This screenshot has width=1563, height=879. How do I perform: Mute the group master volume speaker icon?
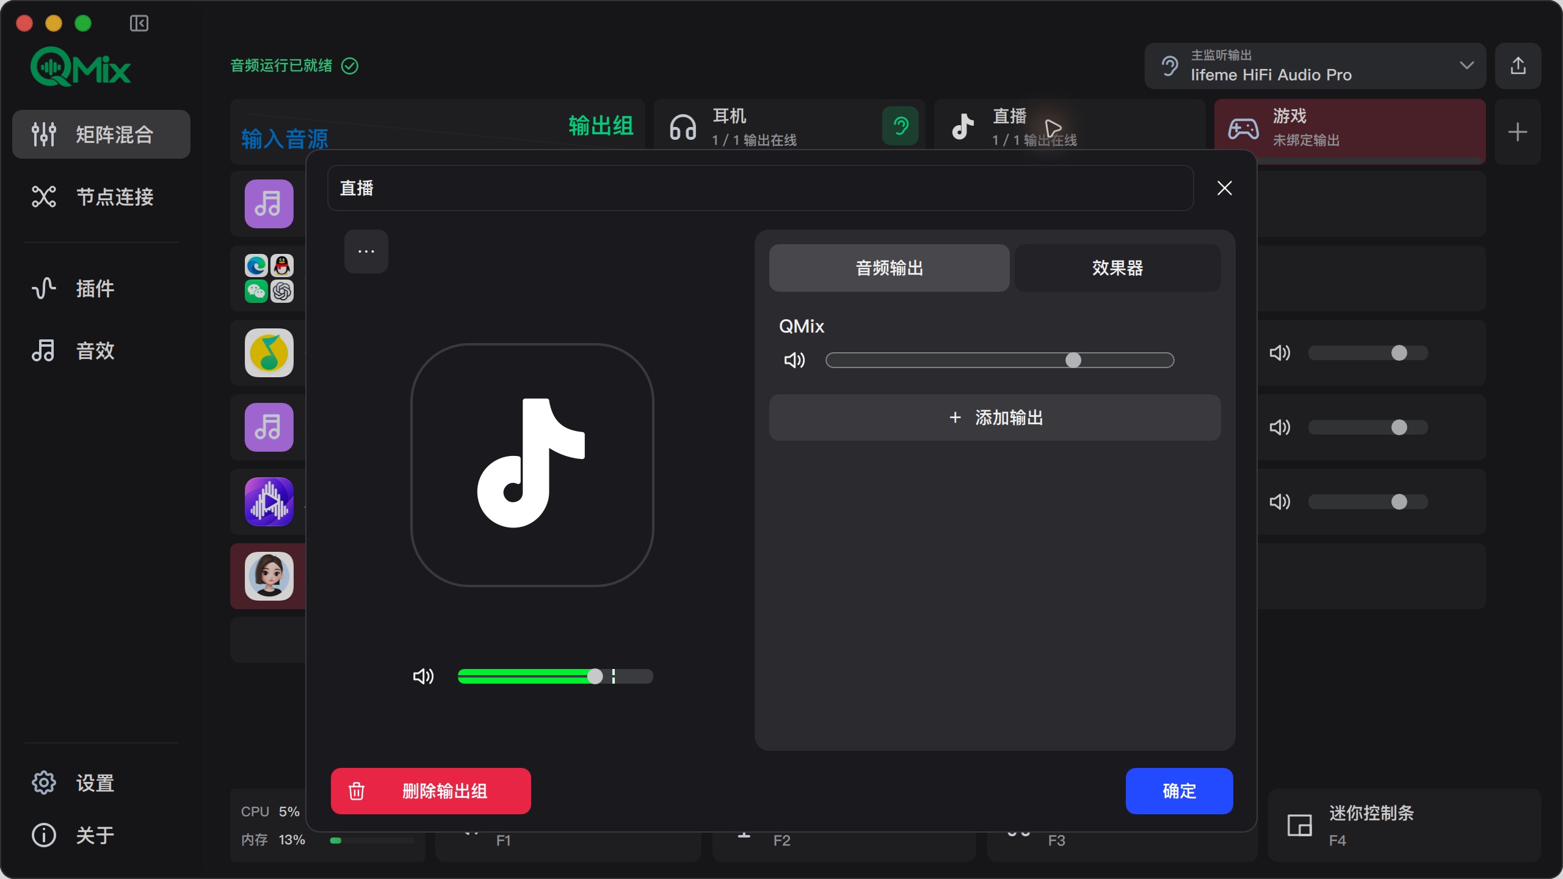pyautogui.click(x=423, y=676)
